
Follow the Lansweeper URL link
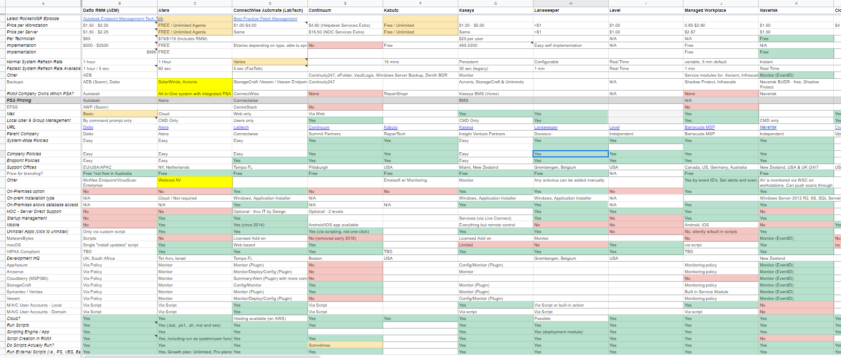[x=546, y=127]
